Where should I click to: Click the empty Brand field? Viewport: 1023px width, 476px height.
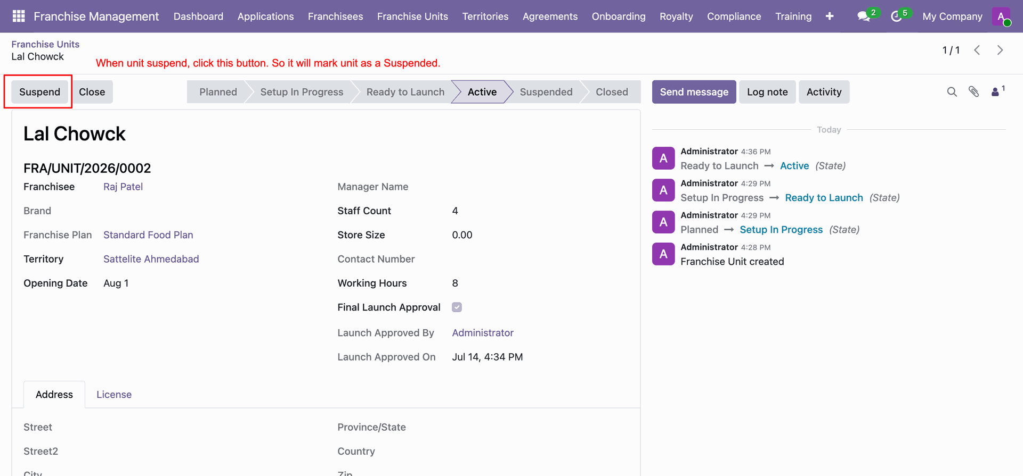tap(210, 211)
